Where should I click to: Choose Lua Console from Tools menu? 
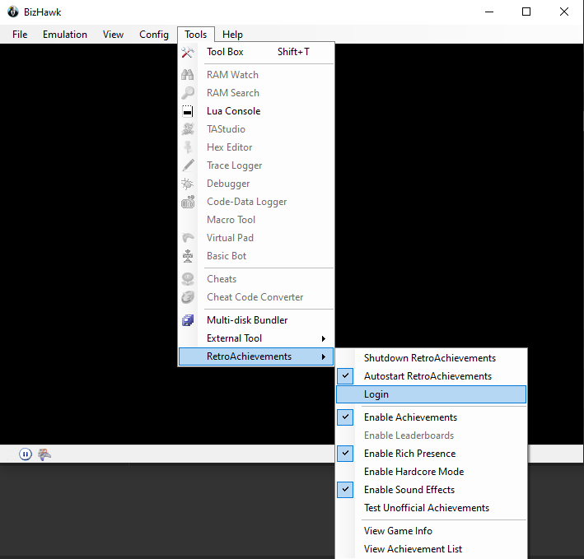[x=256, y=111]
